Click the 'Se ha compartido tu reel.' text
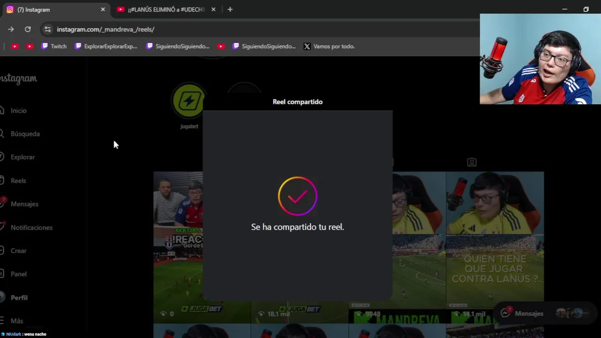Viewport: 601px width, 338px height. [298, 227]
